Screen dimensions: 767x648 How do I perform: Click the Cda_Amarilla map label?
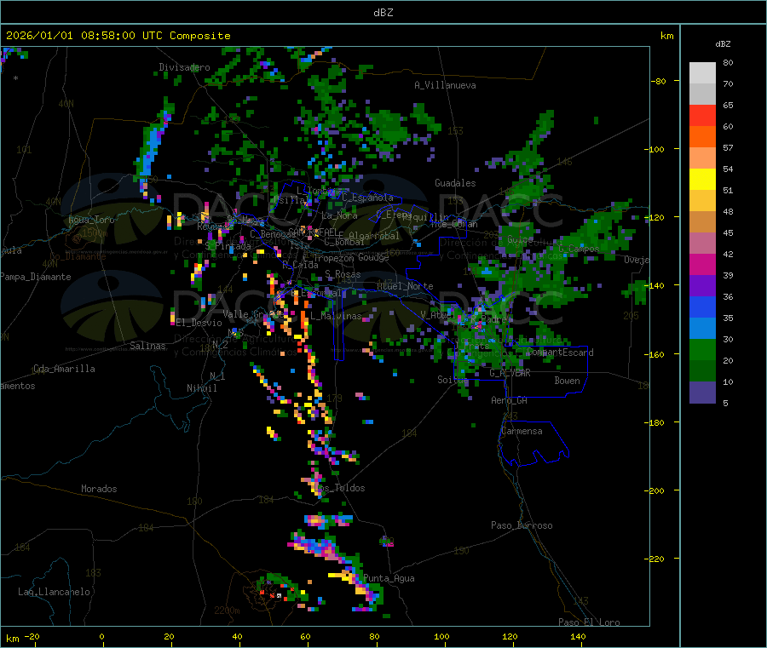[64, 369]
